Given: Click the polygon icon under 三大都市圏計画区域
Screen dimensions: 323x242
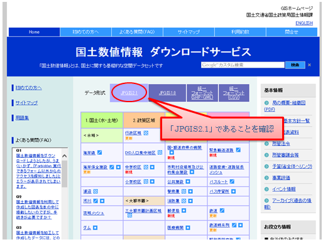Looking at the screenshot, I should tap(129, 215).
